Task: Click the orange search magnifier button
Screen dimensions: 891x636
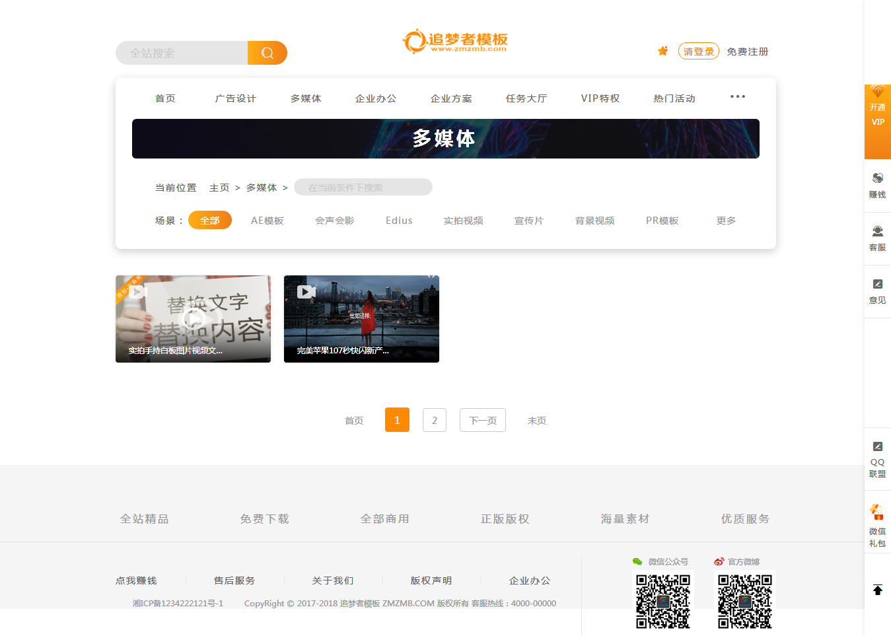Action: [x=267, y=53]
